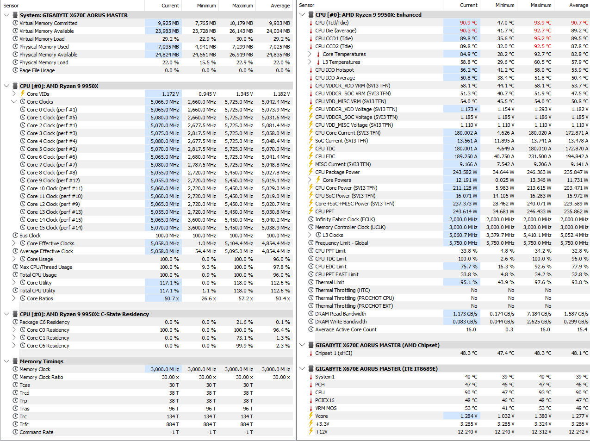
Task: Click the lightning icon next to CPU Package Power
Action: coord(311,172)
